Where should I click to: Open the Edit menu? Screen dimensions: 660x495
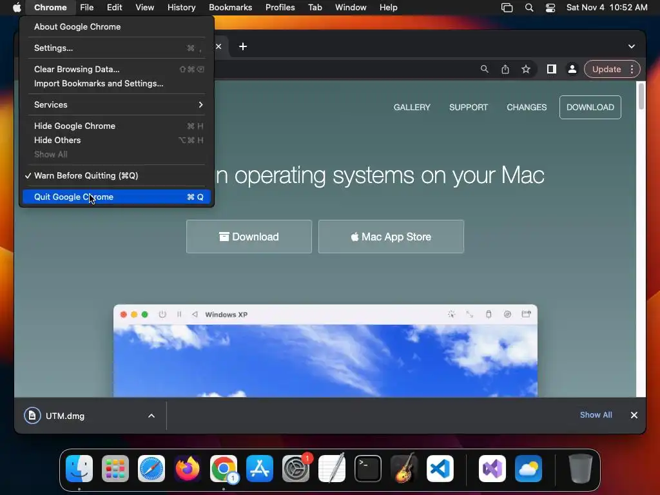(114, 8)
